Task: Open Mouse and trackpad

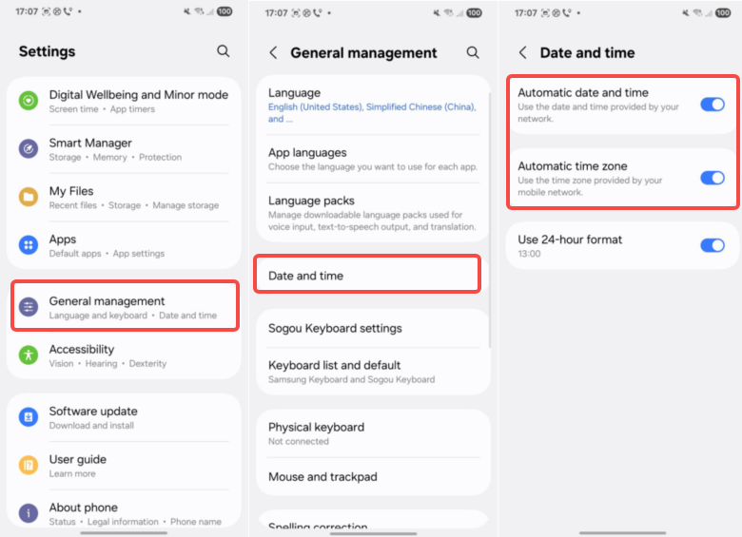Action: click(373, 476)
